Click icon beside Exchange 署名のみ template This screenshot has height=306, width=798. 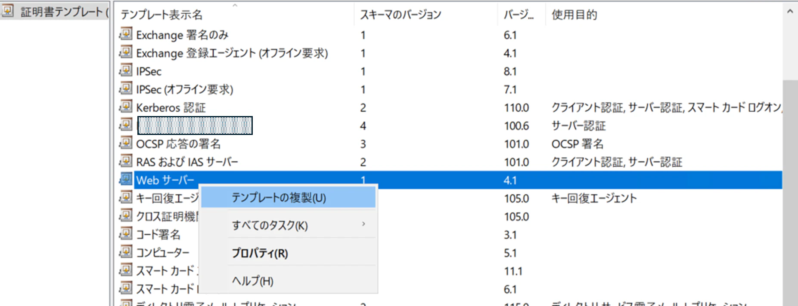tap(125, 34)
